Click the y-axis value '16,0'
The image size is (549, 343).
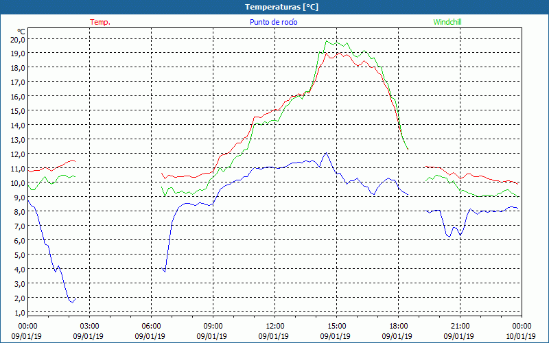tap(18, 97)
